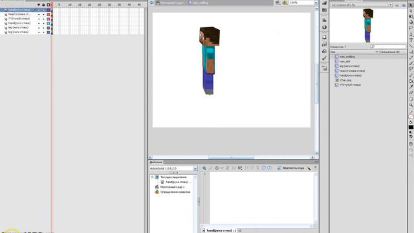Viewport: 414px width, 233px height.
Task: Click the Edit Symbols icon above stage
Action: (285, 3)
